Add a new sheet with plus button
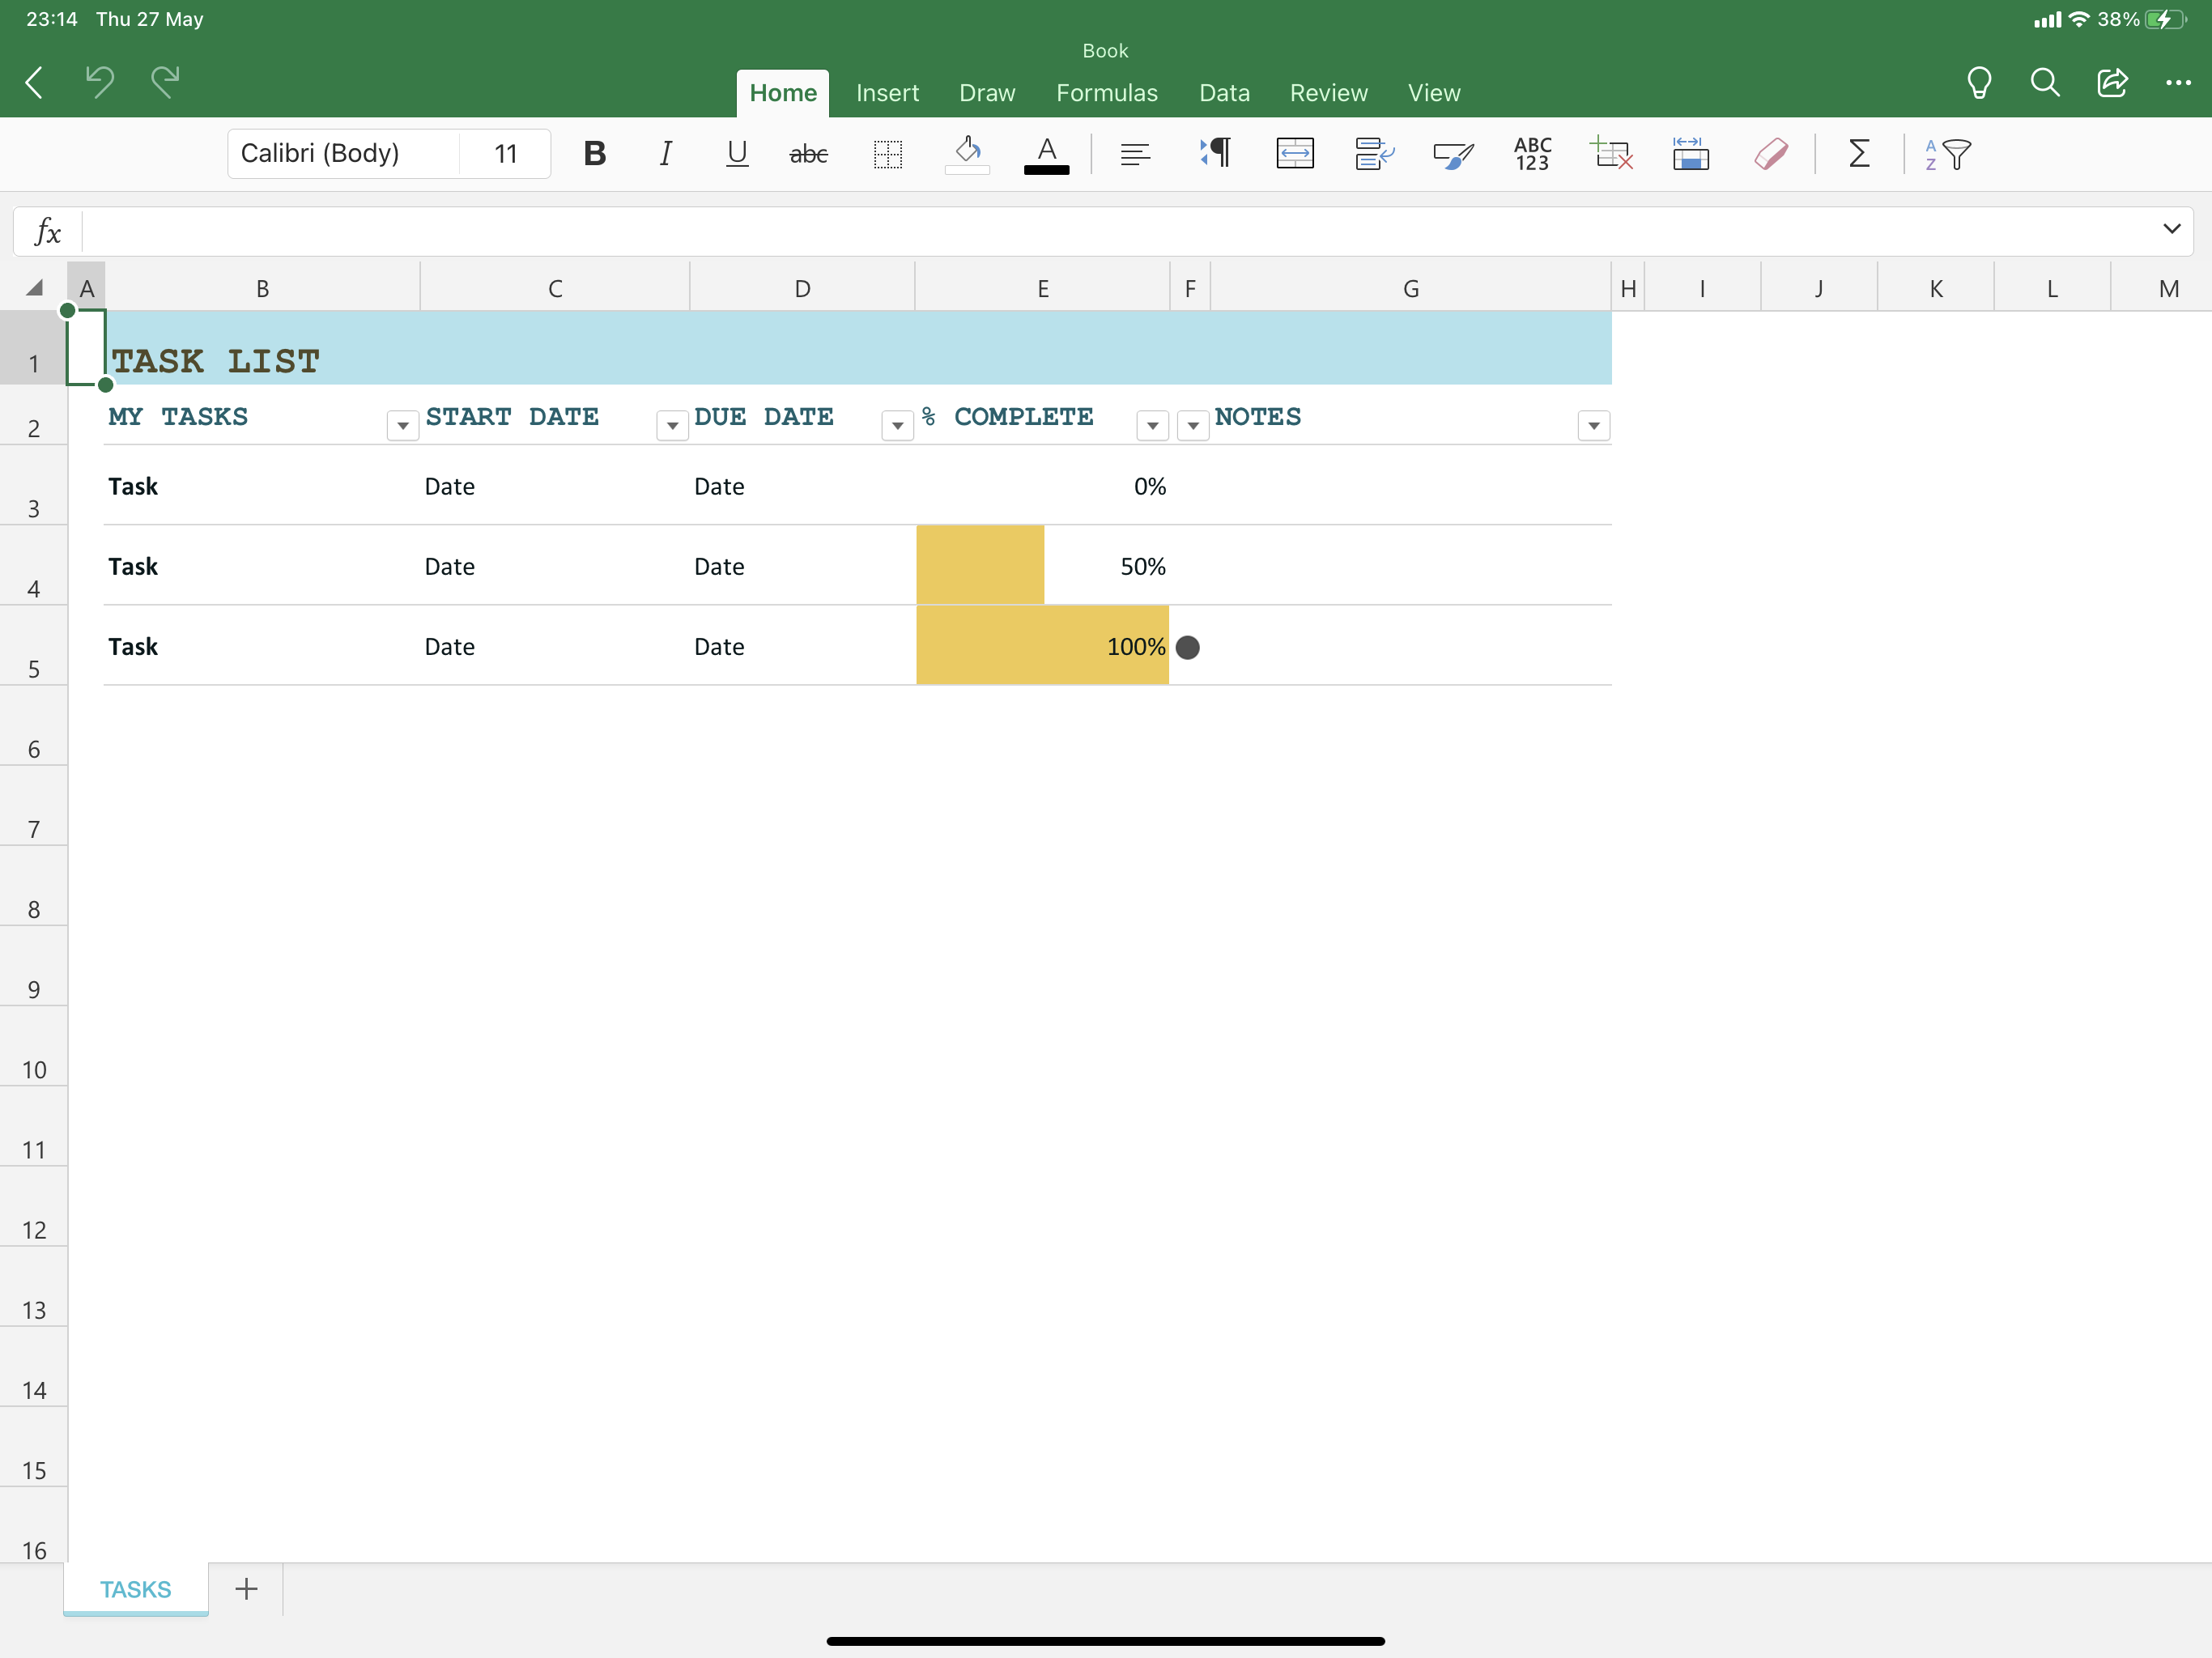The width and height of the screenshot is (2212, 1658). (x=246, y=1588)
